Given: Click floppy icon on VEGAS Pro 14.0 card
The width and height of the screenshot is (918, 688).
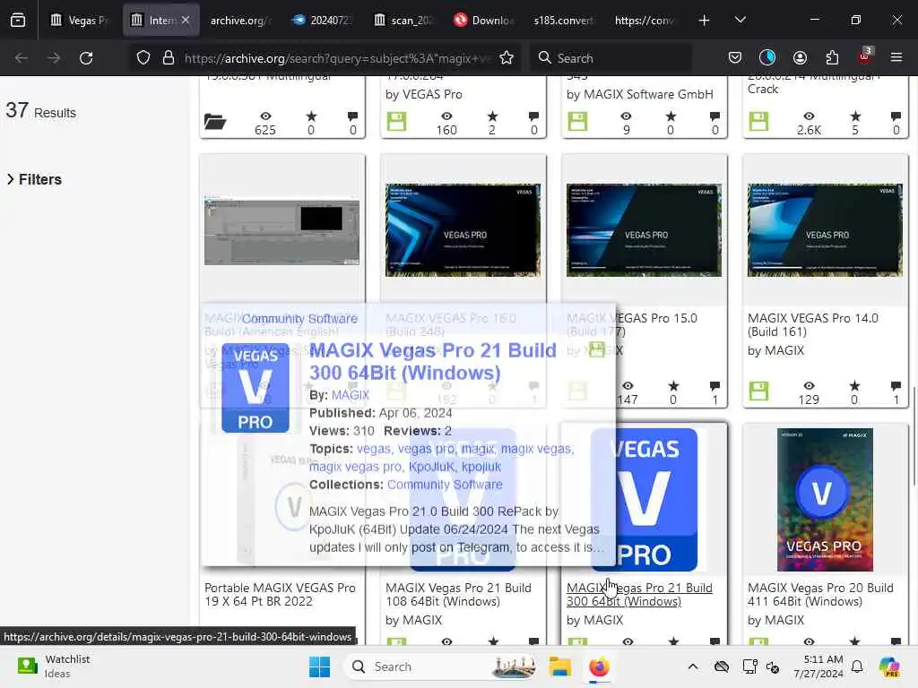Looking at the screenshot, I should click(758, 391).
